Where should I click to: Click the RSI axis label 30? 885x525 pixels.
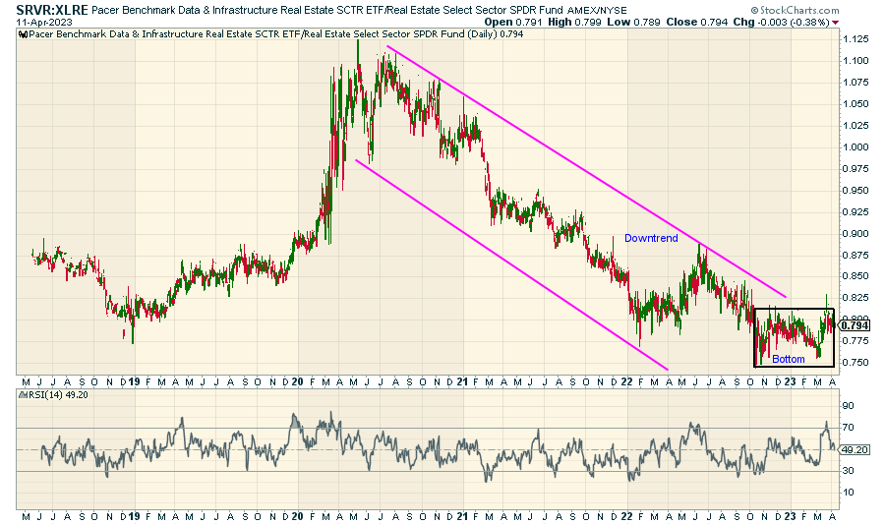[849, 471]
